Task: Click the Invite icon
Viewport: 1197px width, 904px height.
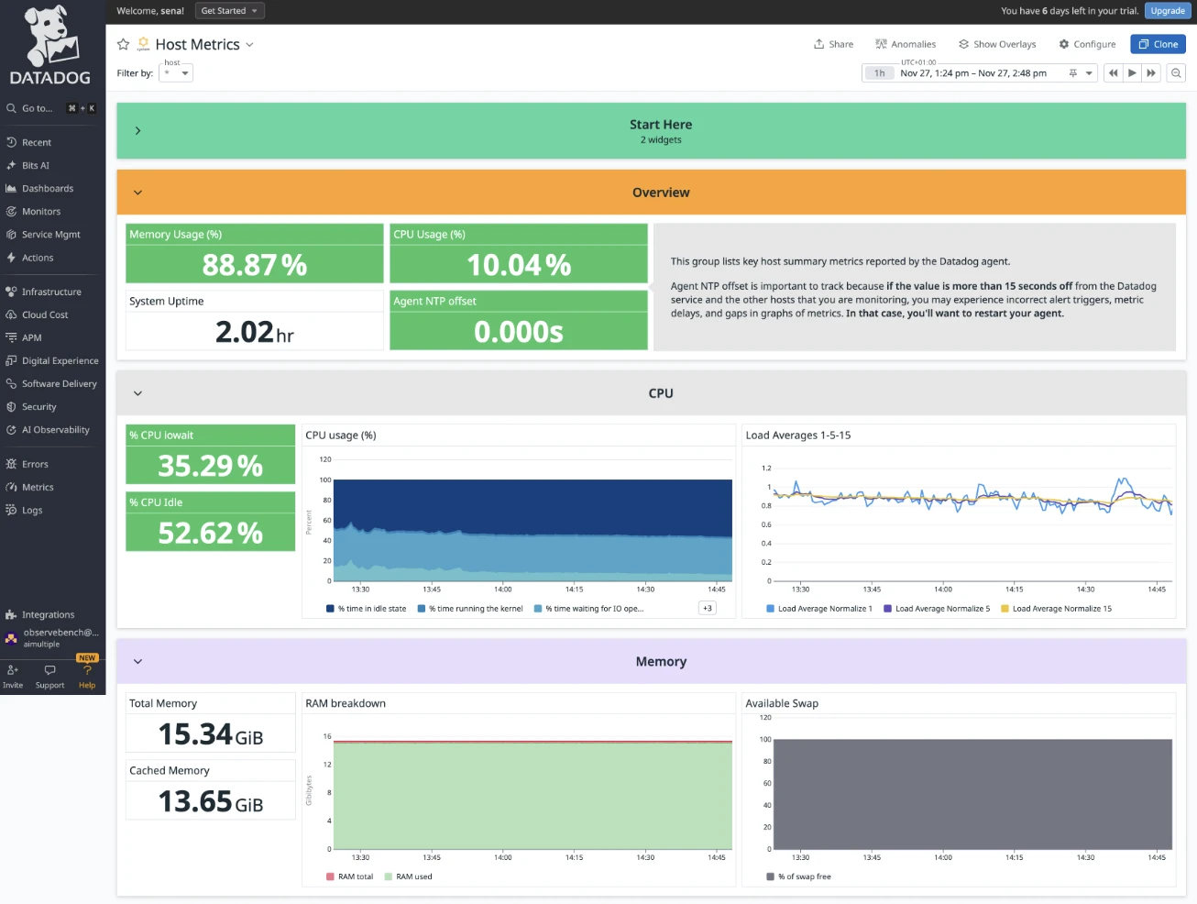Action: point(13,670)
